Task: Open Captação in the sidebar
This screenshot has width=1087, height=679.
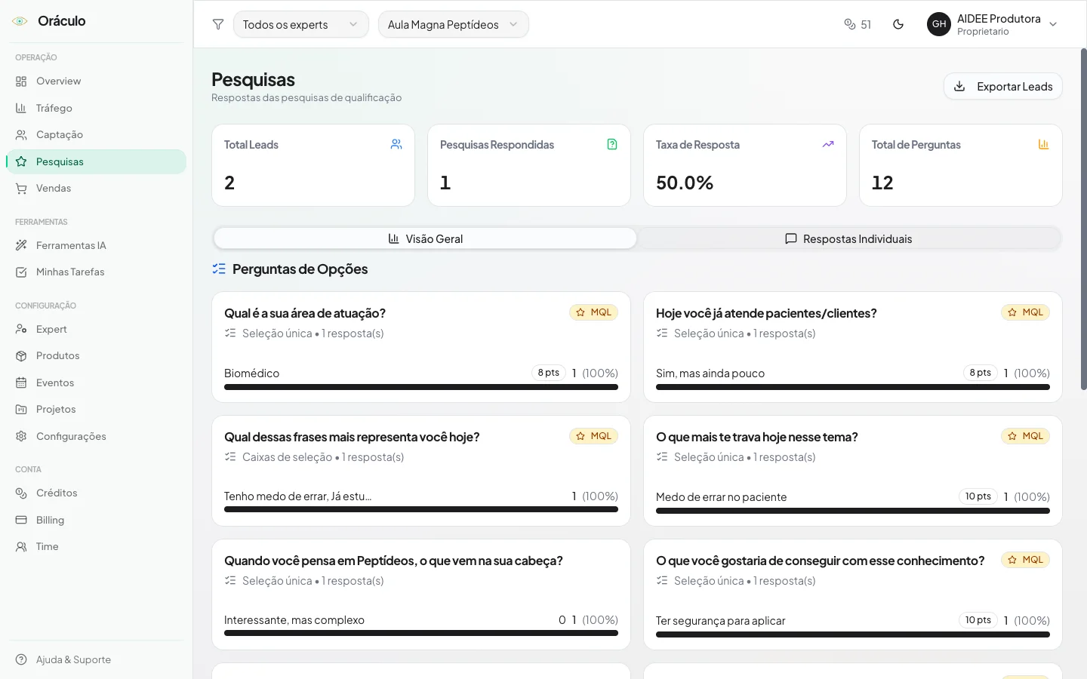Action: click(x=96, y=135)
